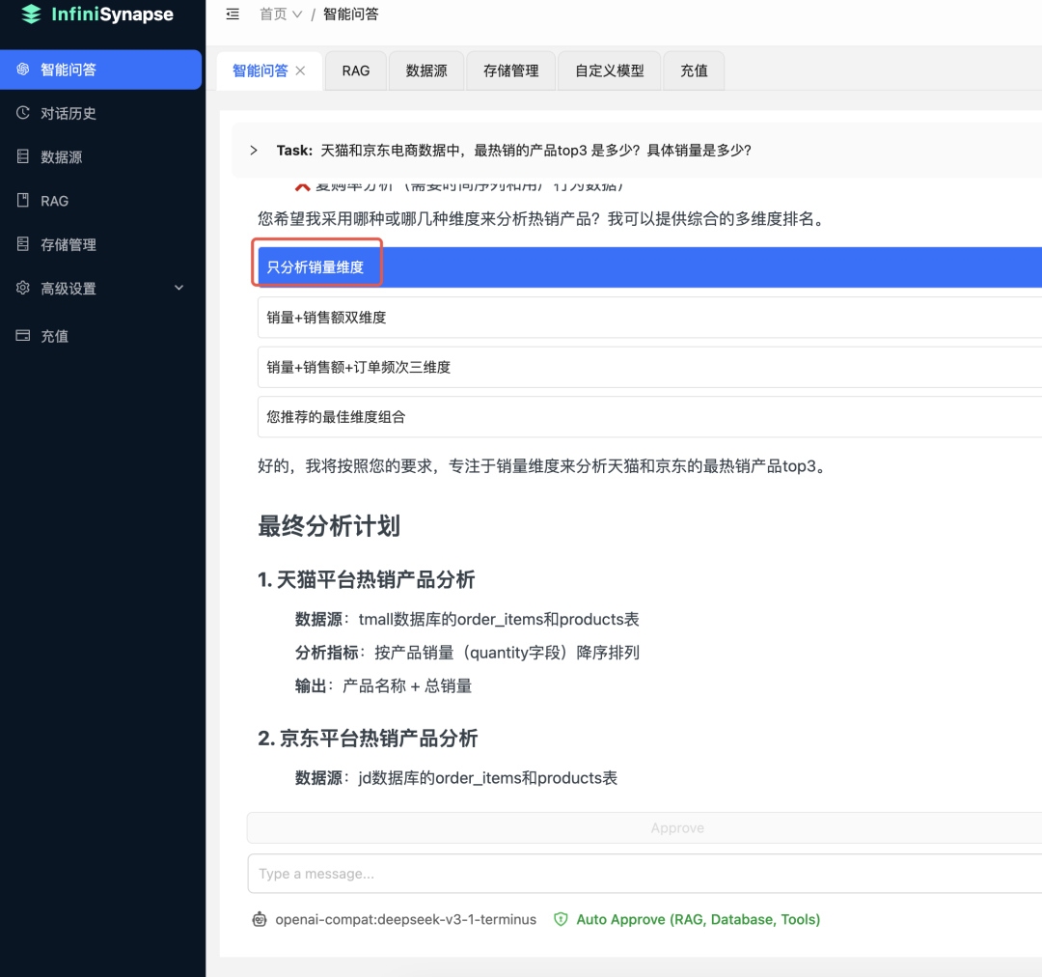Click the sidebar 存储管理 icon
Viewport: 1042px width, 977px height.
tap(22, 244)
